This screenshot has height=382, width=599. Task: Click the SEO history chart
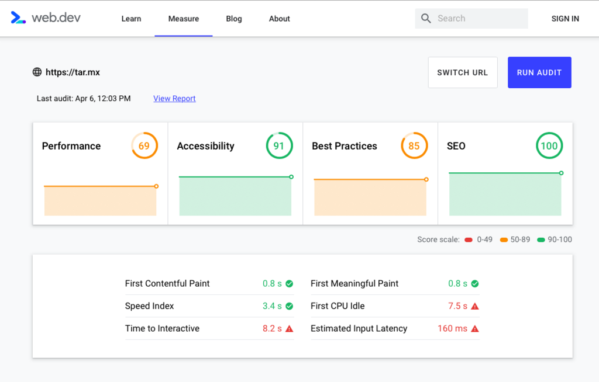[x=505, y=194]
